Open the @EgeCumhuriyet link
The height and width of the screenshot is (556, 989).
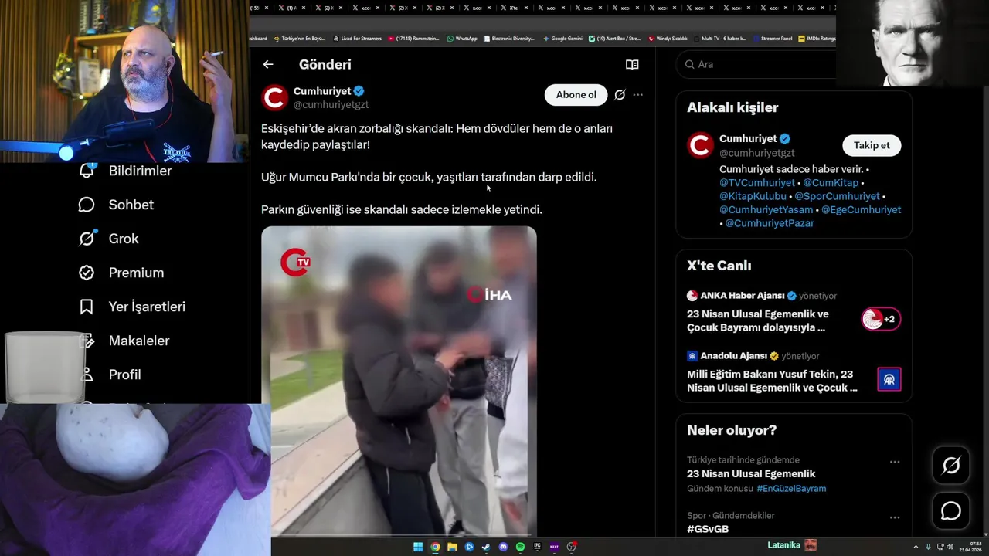tap(861, 209)
